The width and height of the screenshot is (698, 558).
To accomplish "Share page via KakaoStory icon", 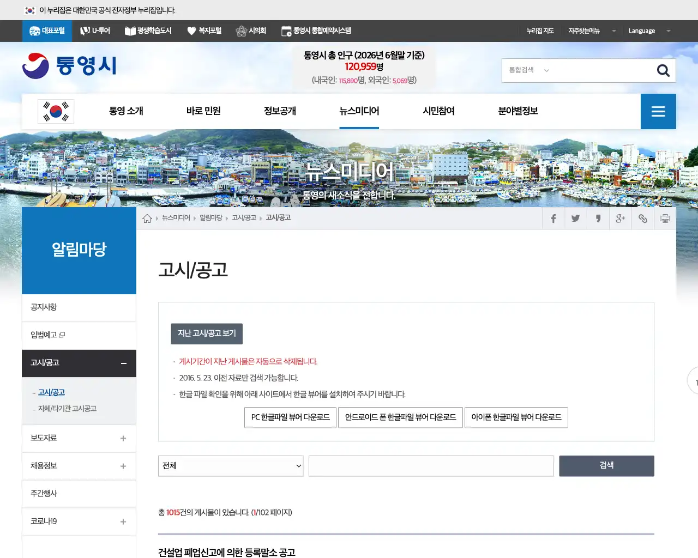I will point(598,219).
